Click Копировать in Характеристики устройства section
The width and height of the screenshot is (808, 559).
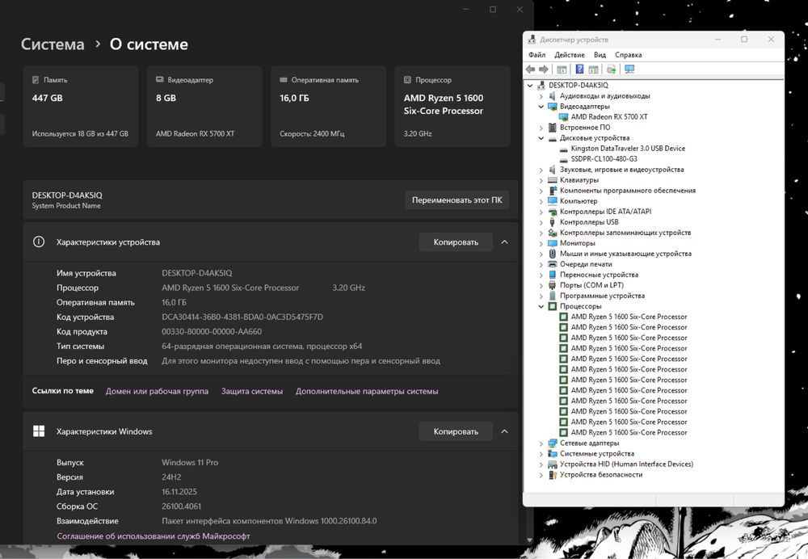pyautogui.click(x=456, y=242)
